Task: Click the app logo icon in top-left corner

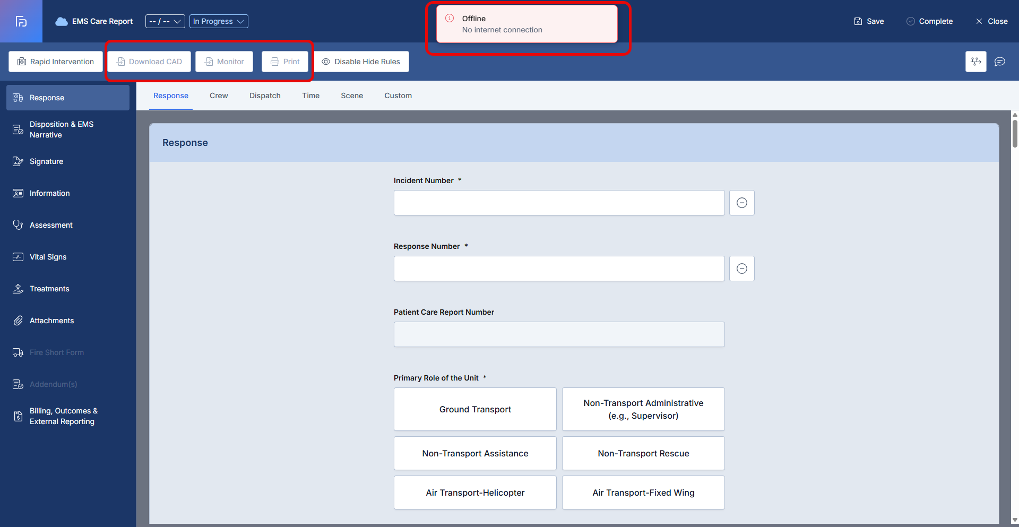Action: coord(21,21)
